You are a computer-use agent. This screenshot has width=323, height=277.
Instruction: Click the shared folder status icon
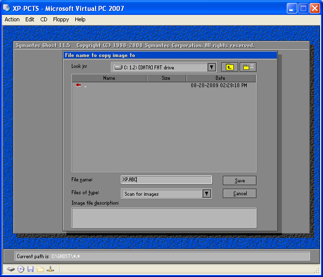click(x=41, y=269)
